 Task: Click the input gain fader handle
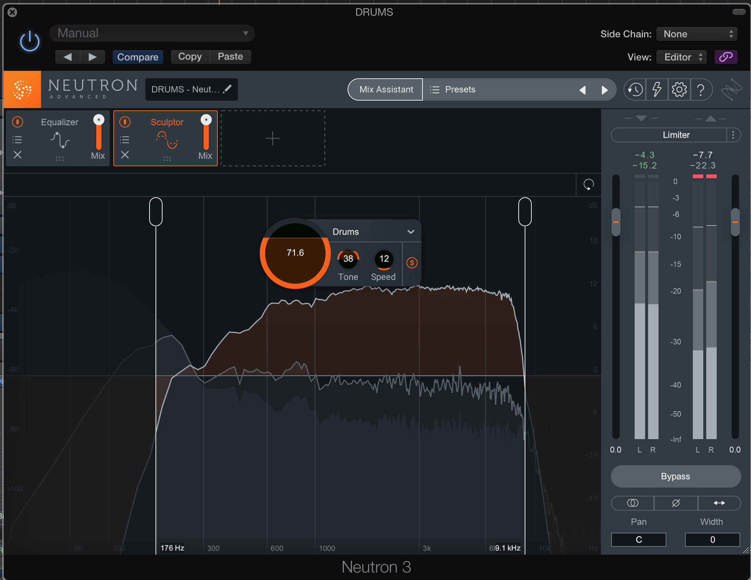click(616, 222)
